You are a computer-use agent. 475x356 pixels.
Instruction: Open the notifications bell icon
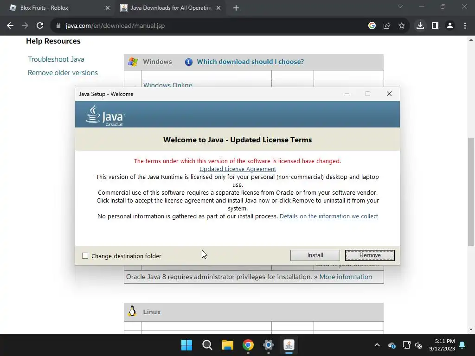pyautogui.click(x=462, y=345)
